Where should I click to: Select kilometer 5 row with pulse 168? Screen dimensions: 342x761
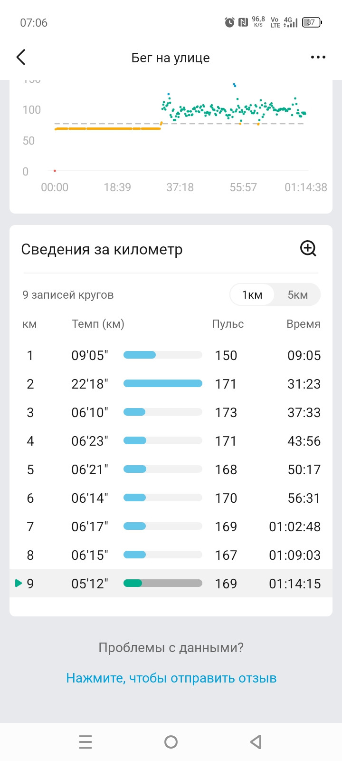click(171, 469)
